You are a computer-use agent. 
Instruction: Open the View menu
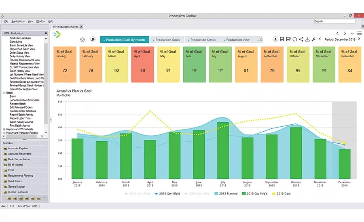pyautogui.click(x=30, y=21)
